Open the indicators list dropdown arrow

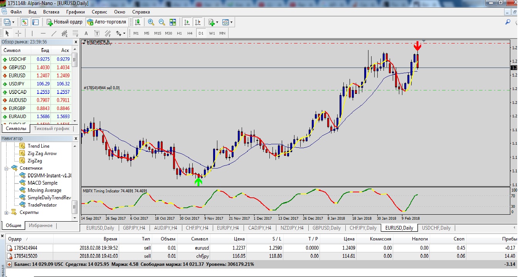pos(217,22)
